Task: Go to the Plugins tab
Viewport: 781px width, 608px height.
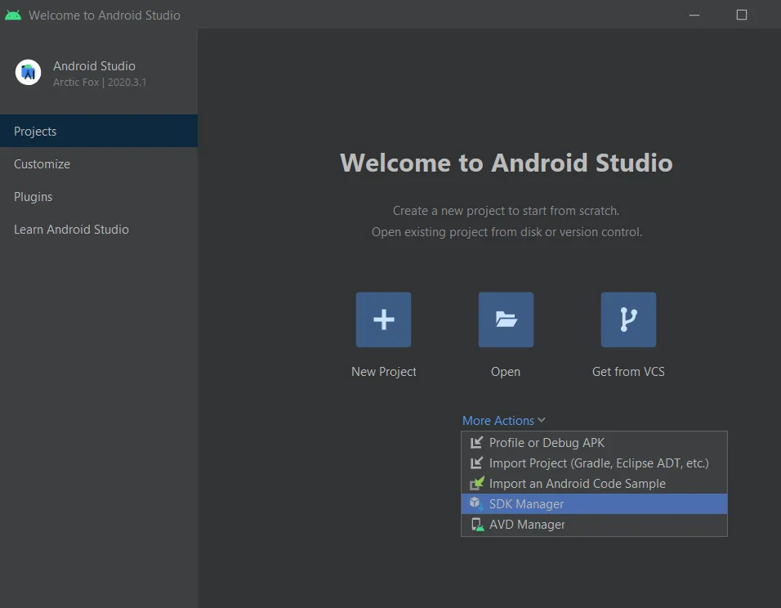Action: click(33, 197)
